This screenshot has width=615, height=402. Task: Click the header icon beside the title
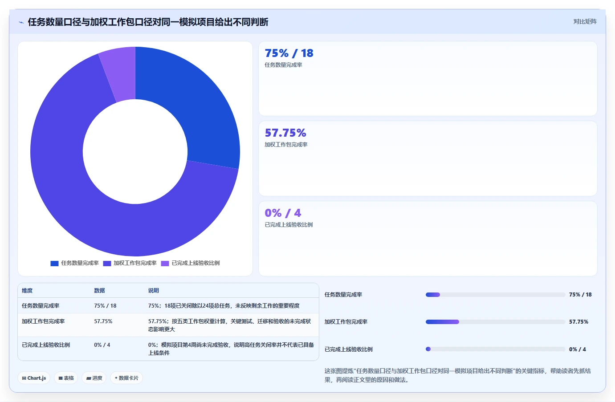[21, 22]
